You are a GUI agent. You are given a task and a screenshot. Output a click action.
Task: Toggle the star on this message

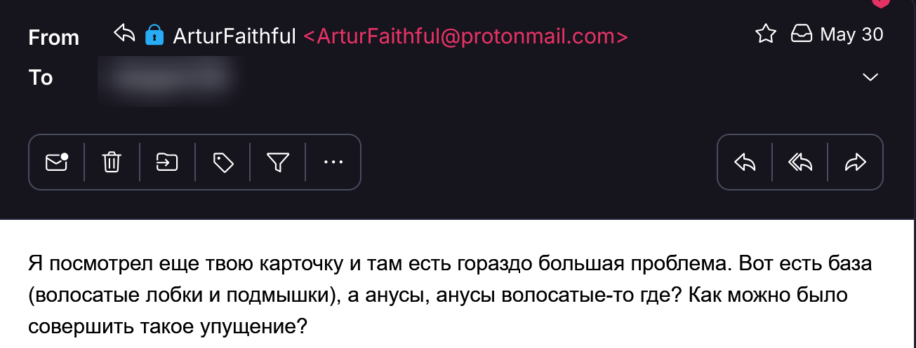(765, 34)
